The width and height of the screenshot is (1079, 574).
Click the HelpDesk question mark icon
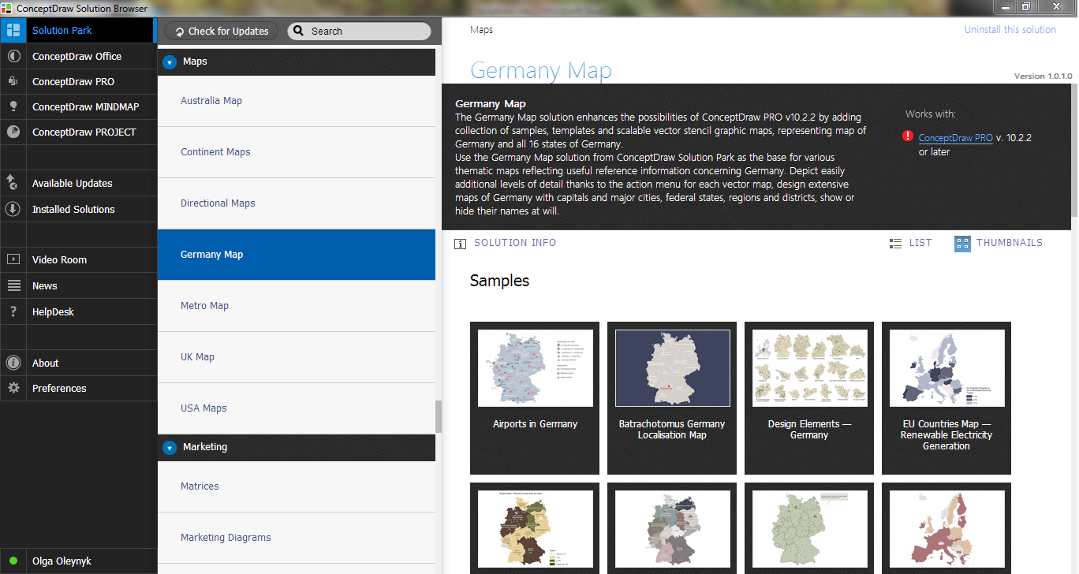[13, 311]
